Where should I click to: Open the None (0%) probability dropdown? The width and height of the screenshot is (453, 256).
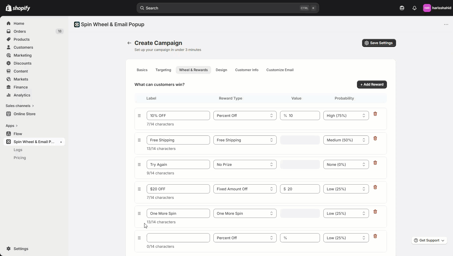point(346,164)
